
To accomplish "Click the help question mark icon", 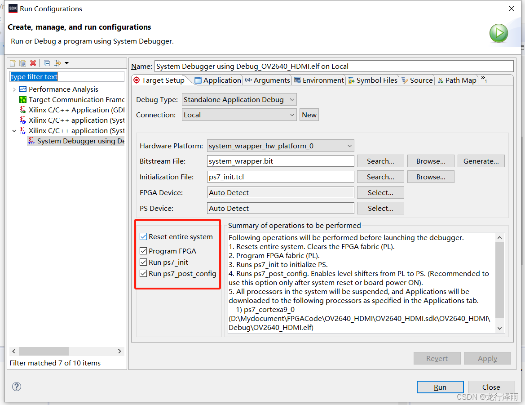I will pyautogui.click(x=17, y=387).
